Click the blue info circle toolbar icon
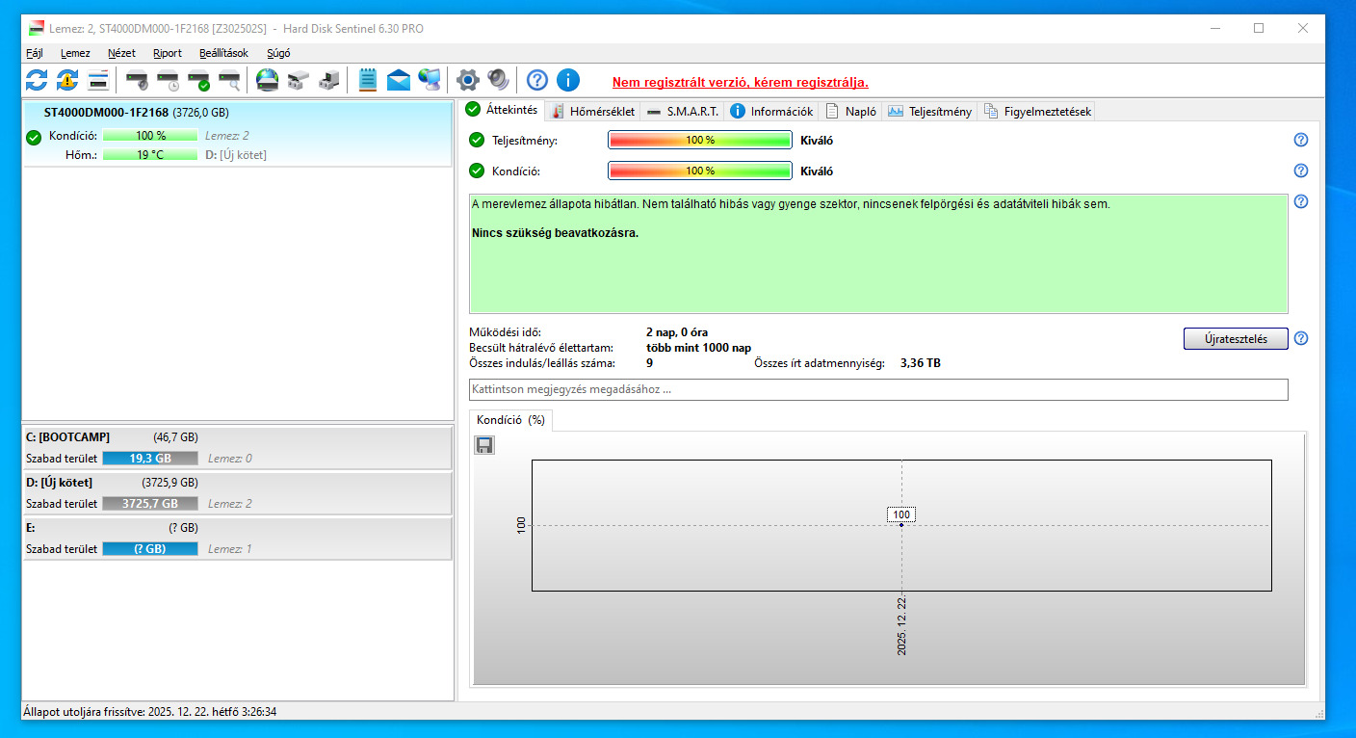Viewport: 1356px width, 738px height. click(x=568, y=80)
